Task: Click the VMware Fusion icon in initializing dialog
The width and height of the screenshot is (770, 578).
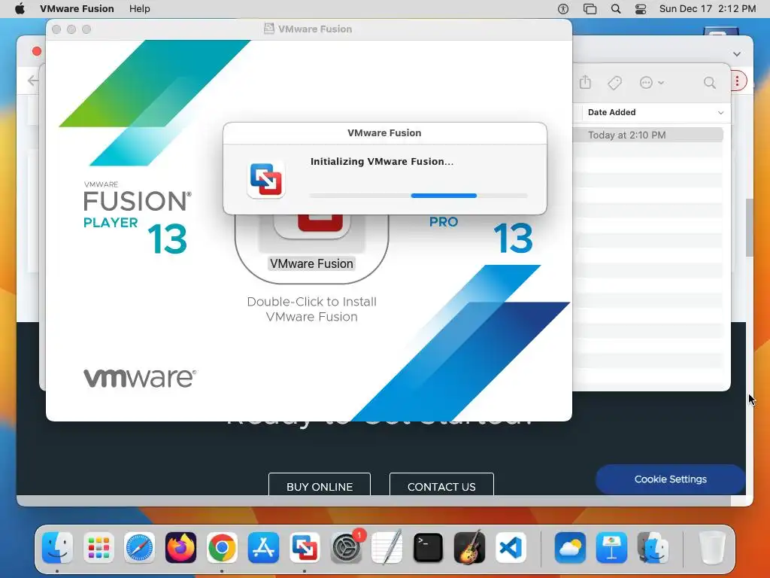Action: 265,180
